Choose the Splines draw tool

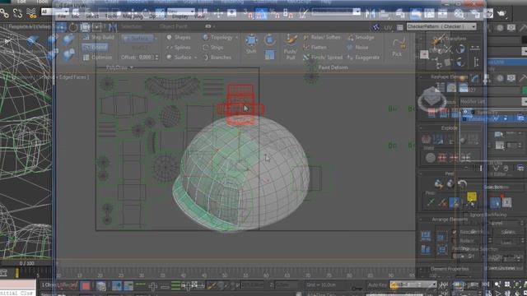[x=180, y=48]
